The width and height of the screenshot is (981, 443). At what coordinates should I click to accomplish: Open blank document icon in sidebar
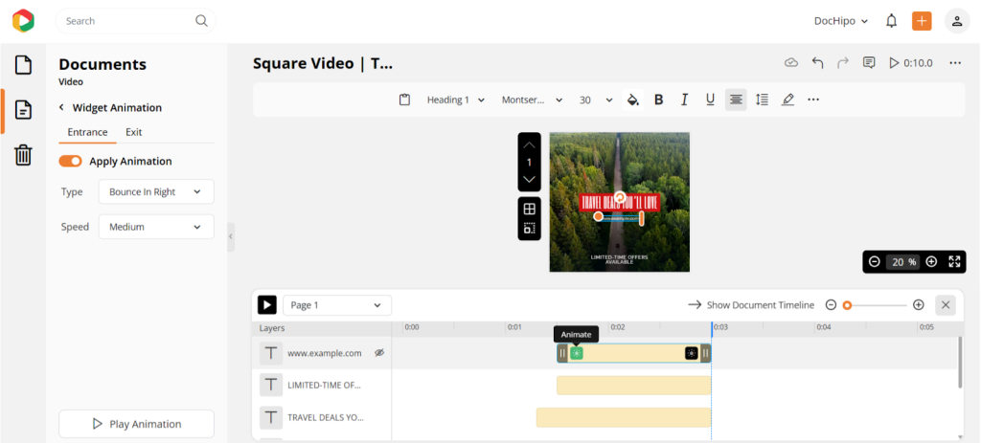(x=23, y=65)
